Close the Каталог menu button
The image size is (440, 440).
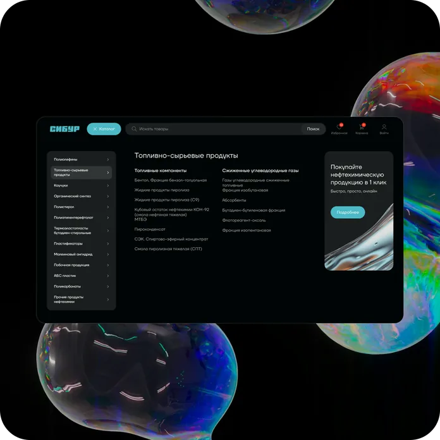[104, 129]
